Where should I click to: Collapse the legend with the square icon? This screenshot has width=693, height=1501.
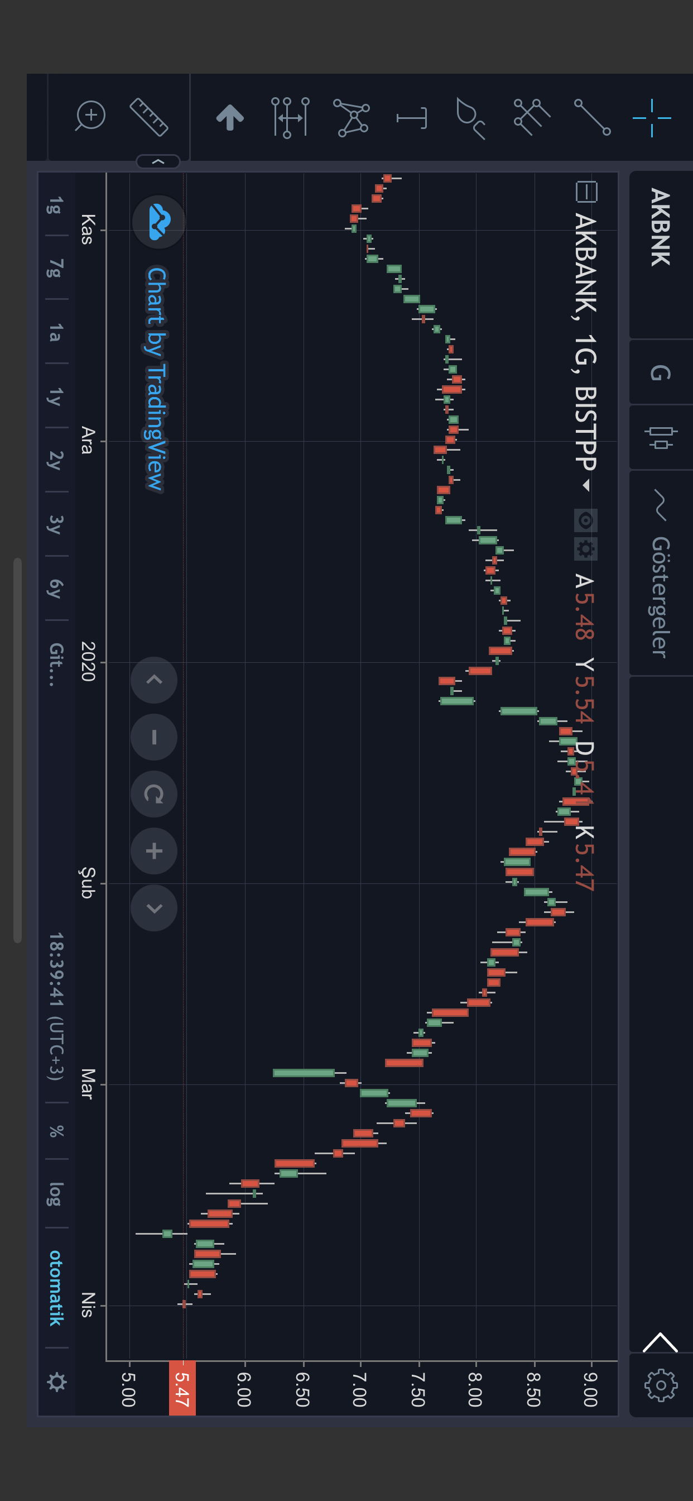pyautogui.click(x=586, y=192)
